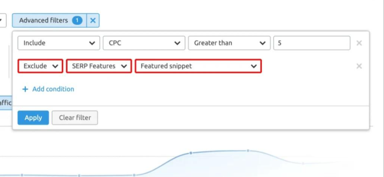Expand the SERP Features dropdown

point(99,66)
